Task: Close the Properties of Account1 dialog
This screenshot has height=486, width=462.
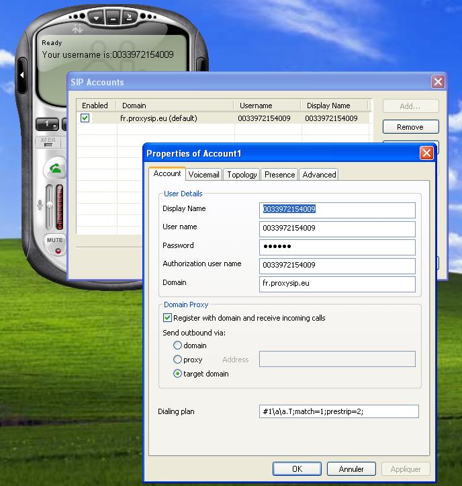Action: (x=426, y=153)
